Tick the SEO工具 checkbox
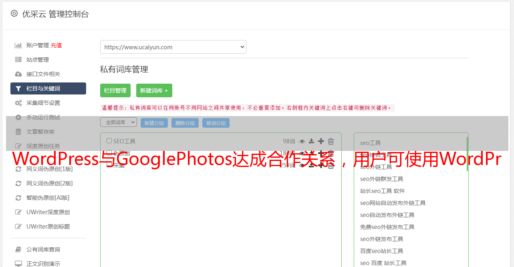Viewport: 514px width, 267px height. [109, 141]
